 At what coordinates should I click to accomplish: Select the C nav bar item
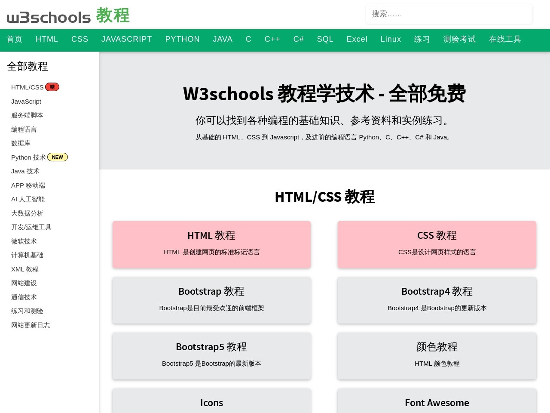(x=248, y=39)
